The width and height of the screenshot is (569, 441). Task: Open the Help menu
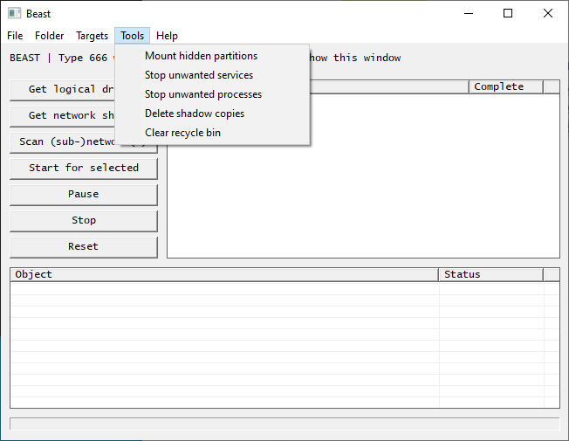pyautogui.click(x=167, y=36)
